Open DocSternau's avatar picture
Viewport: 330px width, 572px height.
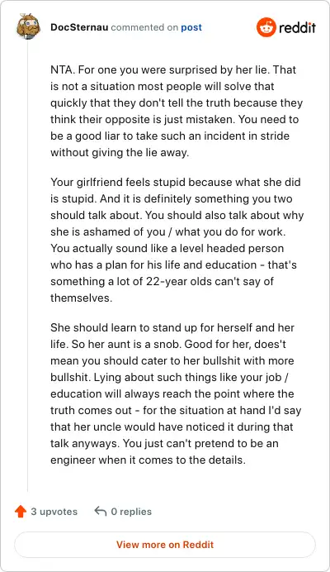[28, 26]
